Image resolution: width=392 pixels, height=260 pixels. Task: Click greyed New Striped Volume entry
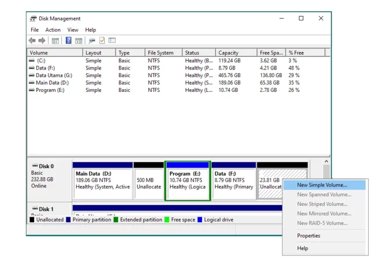click(325, 204)
